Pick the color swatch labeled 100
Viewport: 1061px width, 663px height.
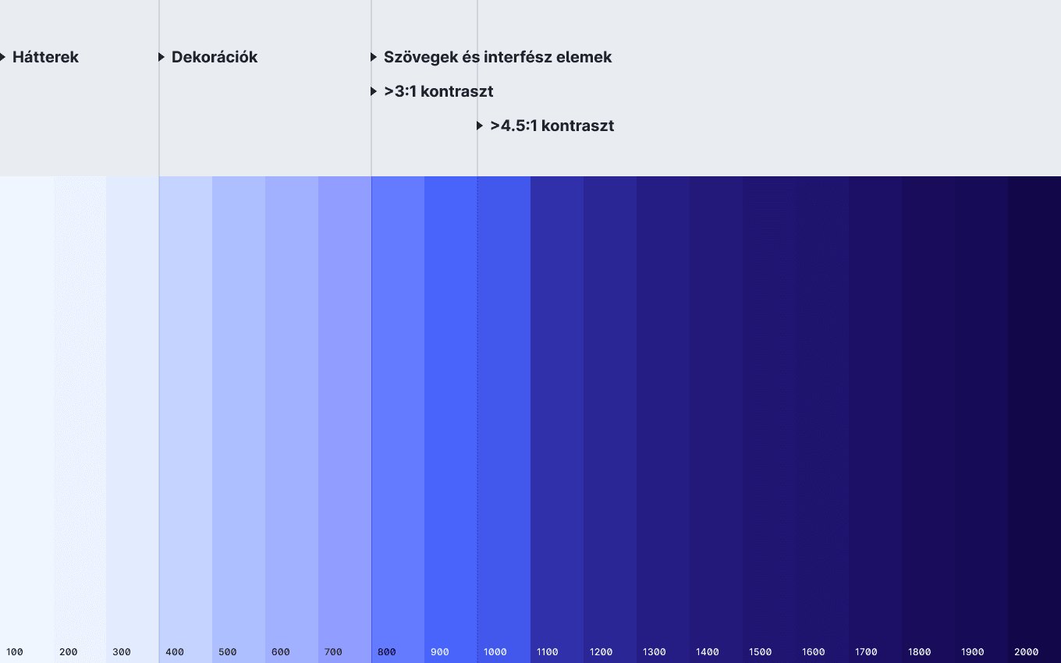tap(27, 420)
